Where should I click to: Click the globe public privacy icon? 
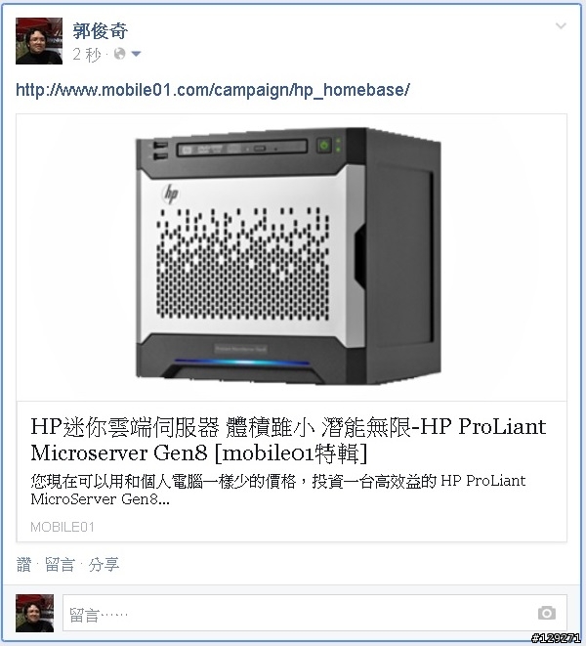[x=119, y=54]
